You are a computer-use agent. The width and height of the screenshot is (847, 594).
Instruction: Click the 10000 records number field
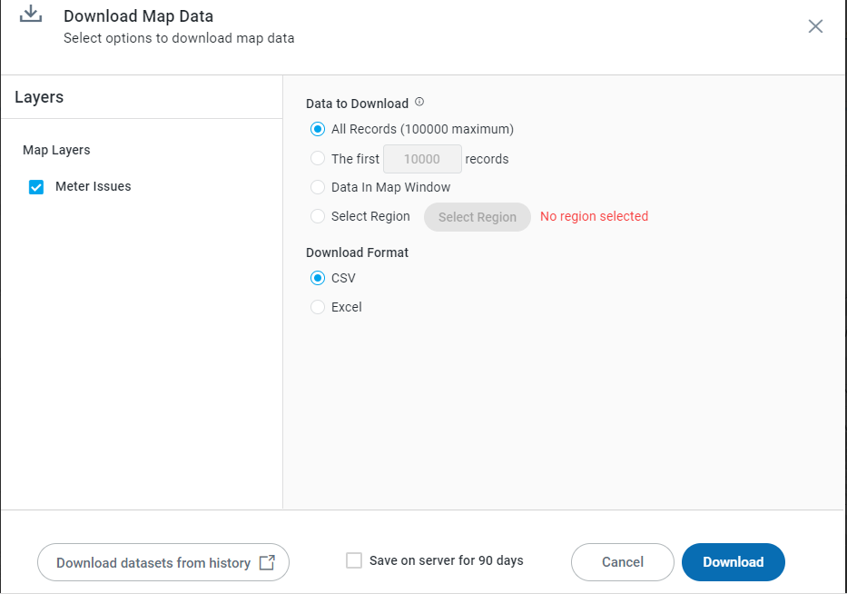[x=422, y=159]
